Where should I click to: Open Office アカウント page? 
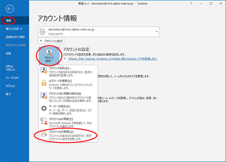pos(14,68)
